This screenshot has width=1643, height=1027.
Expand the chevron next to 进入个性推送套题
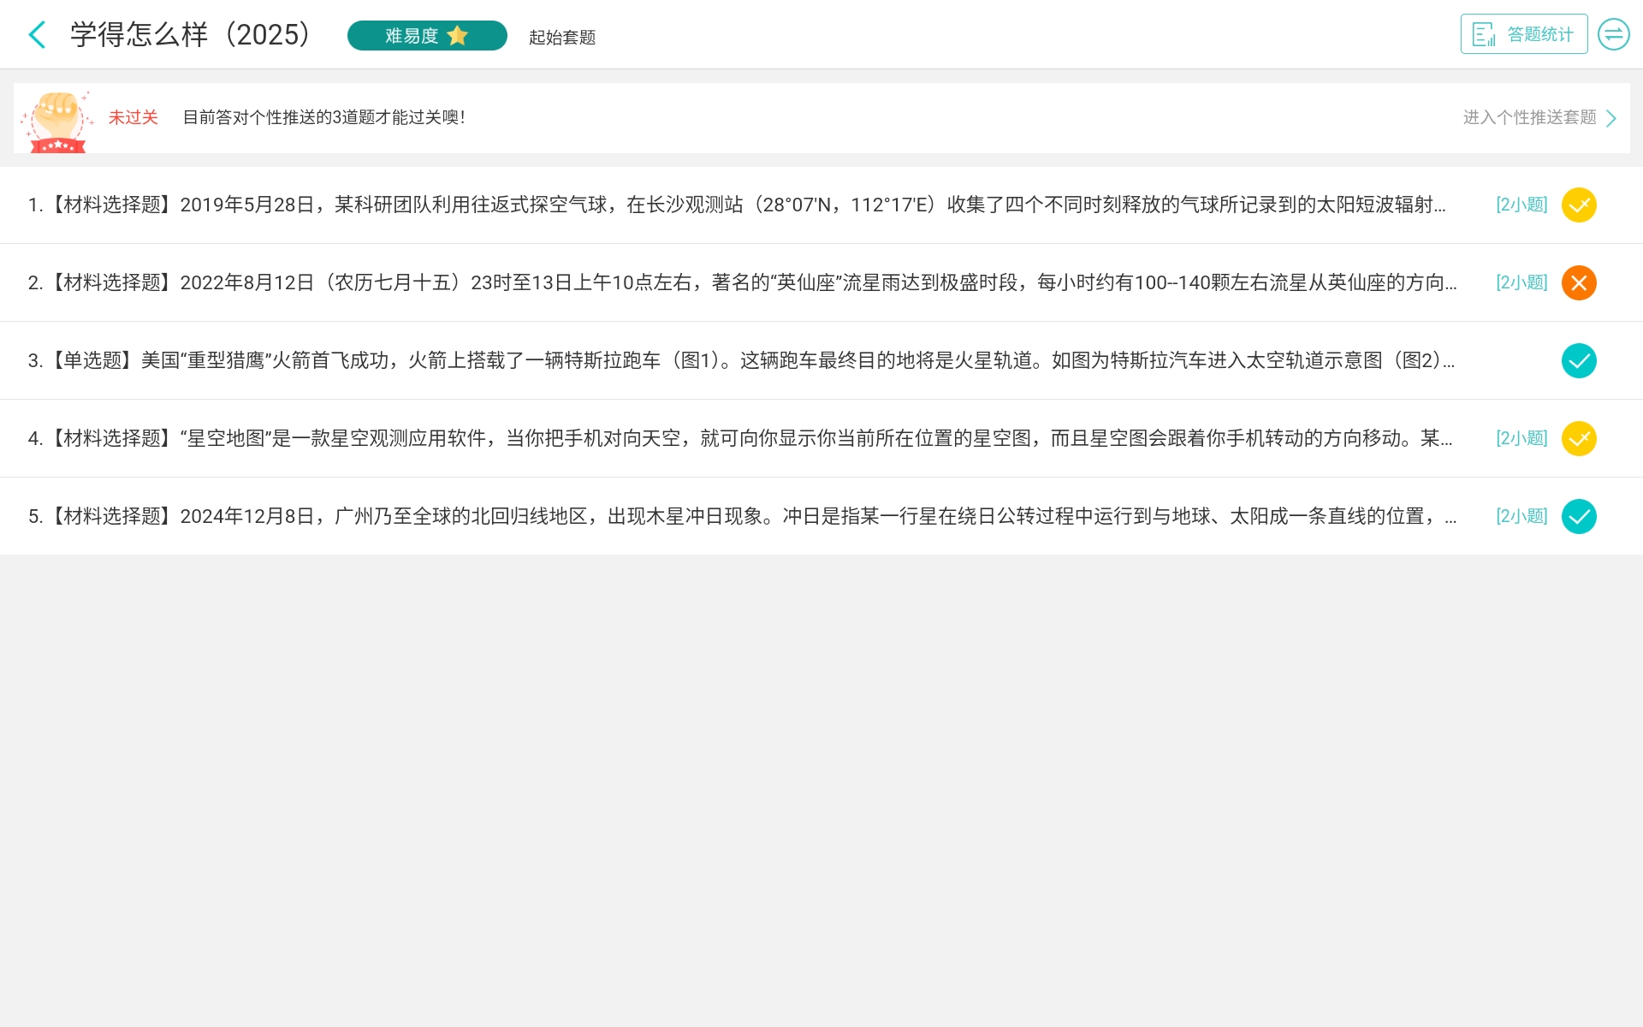1611,118
